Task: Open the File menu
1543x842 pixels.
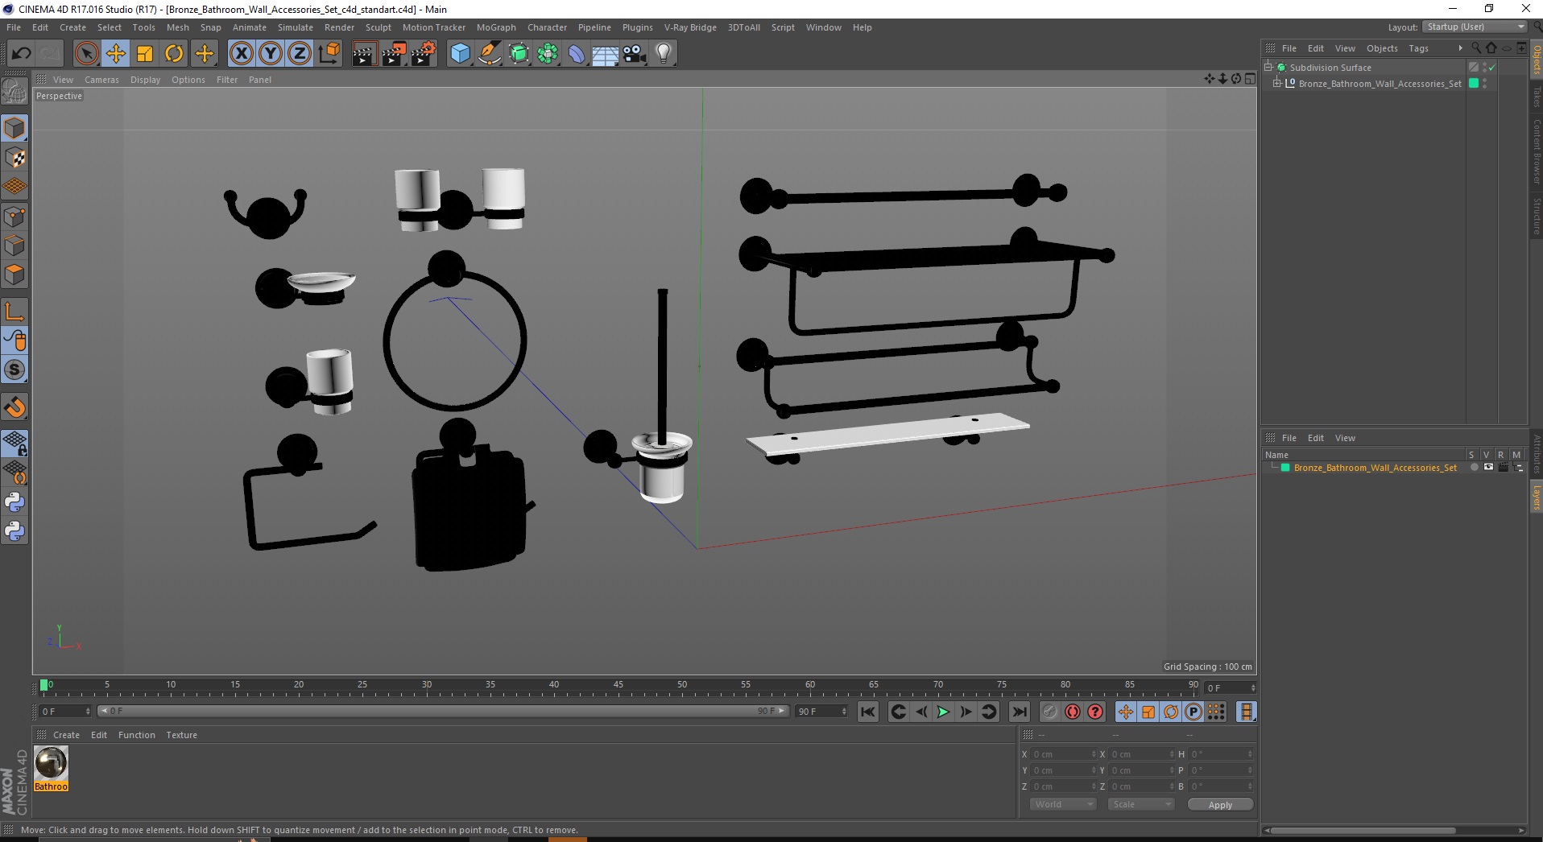Action: 14,27
